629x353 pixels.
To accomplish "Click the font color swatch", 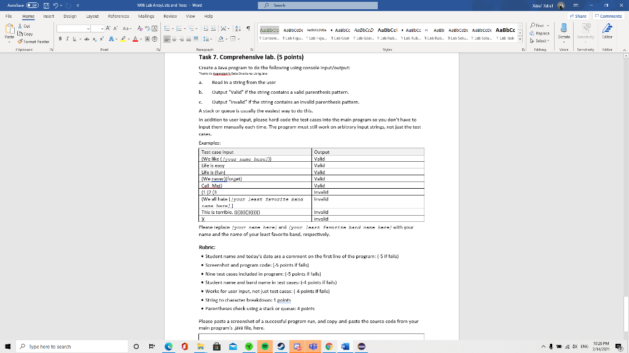I will coord(135,38).
